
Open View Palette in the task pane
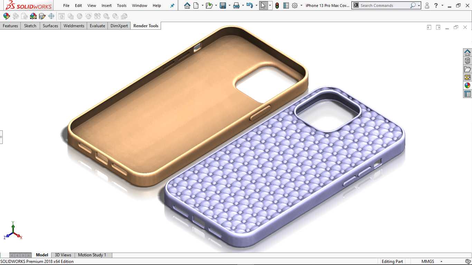click(468, 77)
